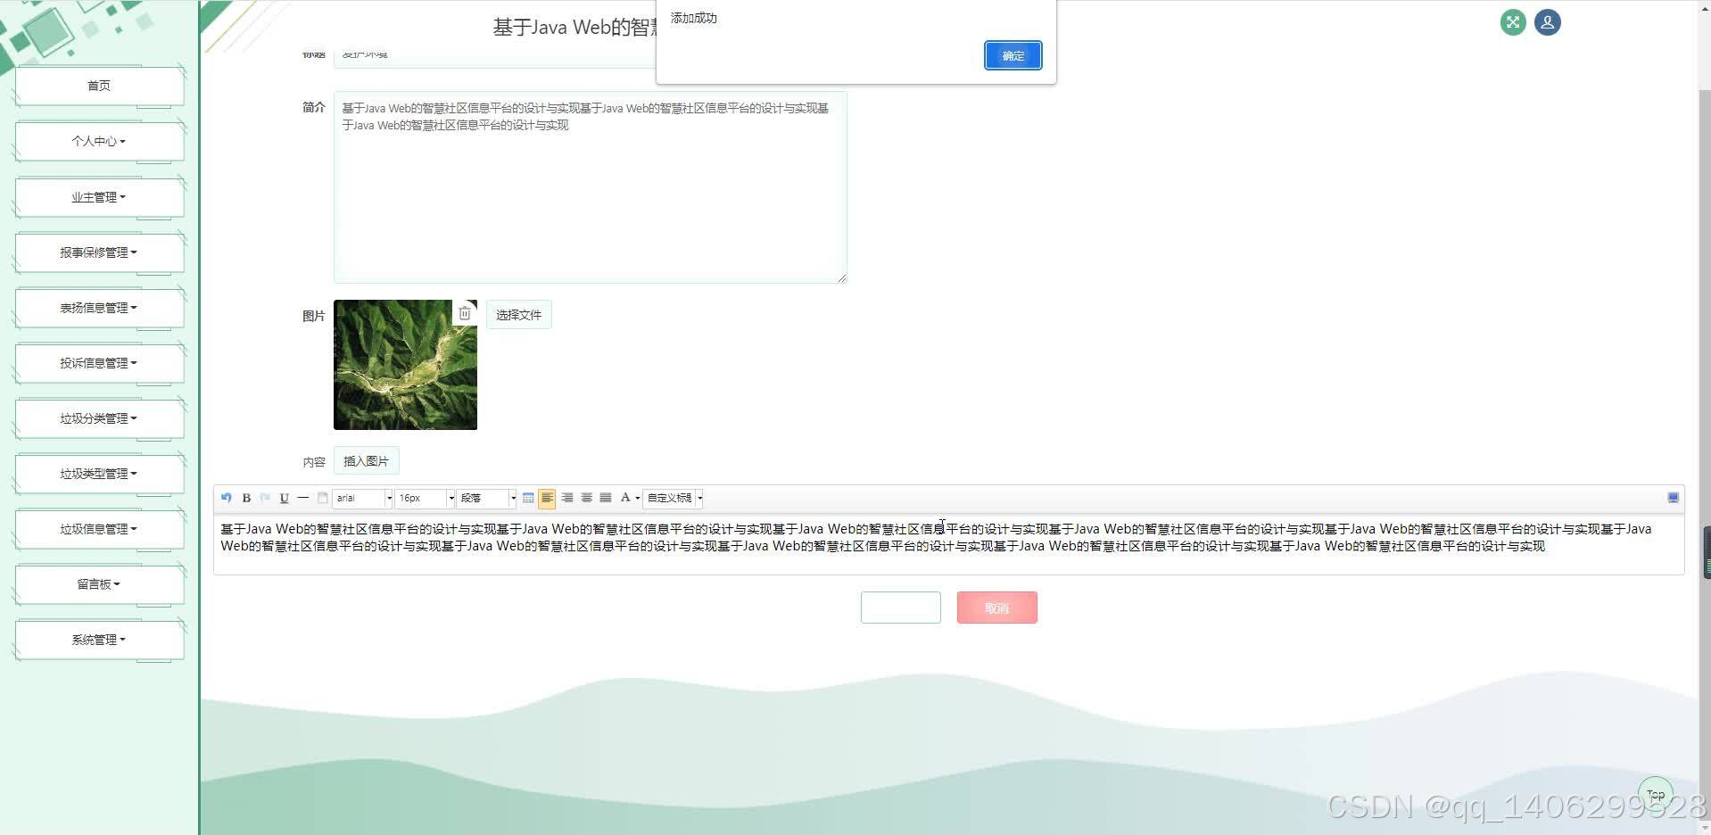Expand the 垃圾分类管理 sidebar menu
This screenshot has width=1711, height=835.
[98, 417]
